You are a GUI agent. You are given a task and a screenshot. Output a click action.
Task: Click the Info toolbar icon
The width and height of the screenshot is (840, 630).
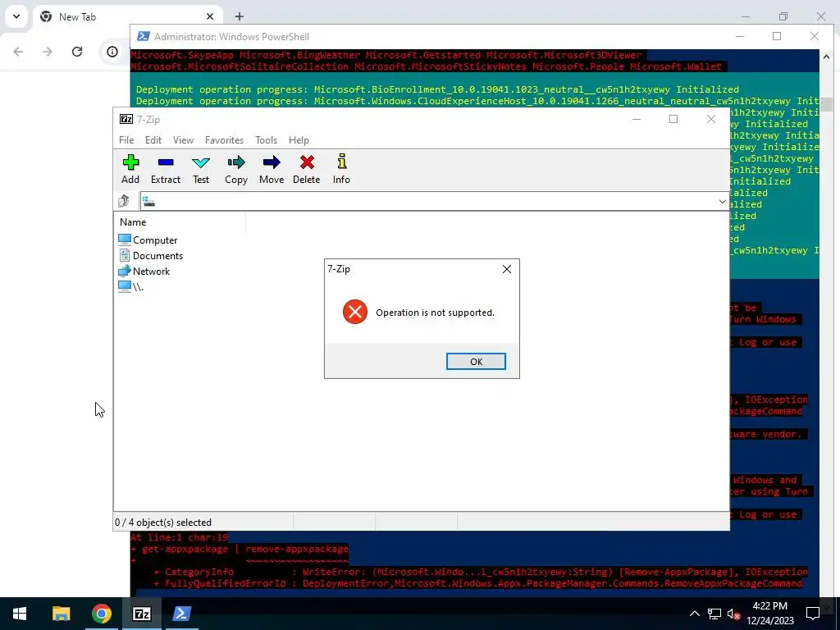pos(341,169)
